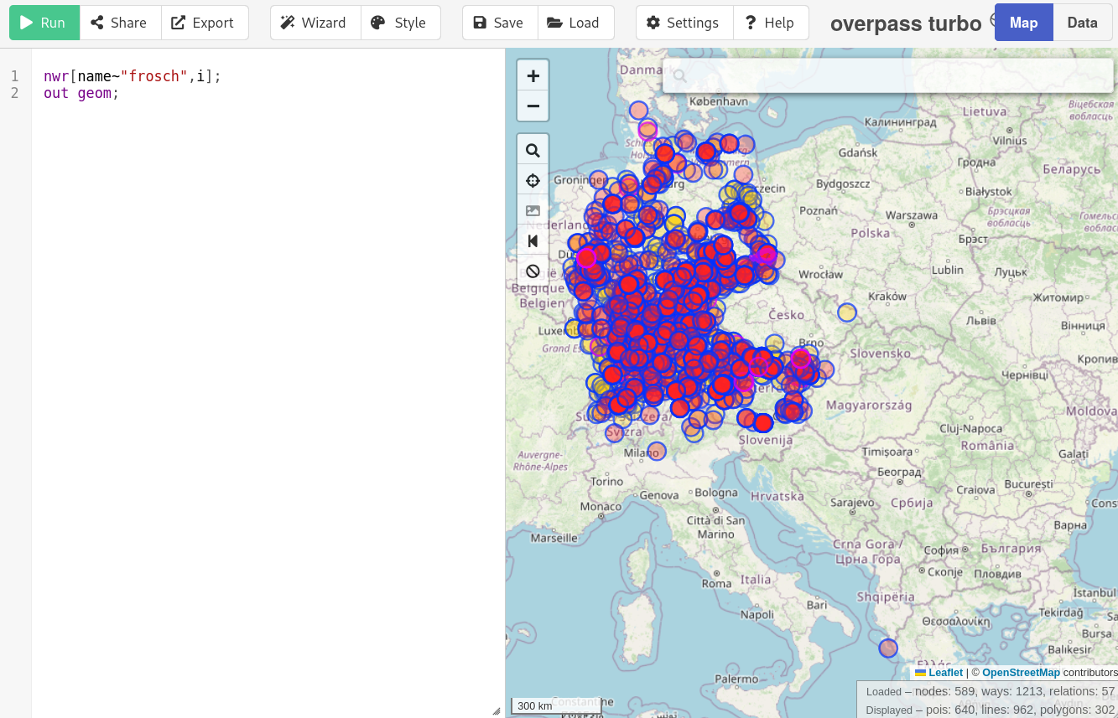This screenshot has width=1118, height=718.
Task: Grab the editor panel resize handle
Action: [x=496, y=710]
